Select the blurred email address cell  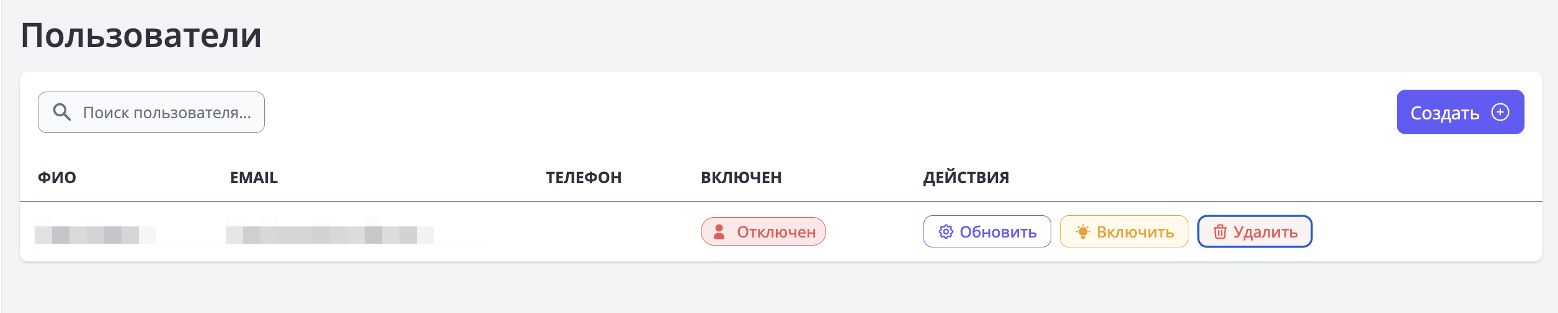click(329, 234)
